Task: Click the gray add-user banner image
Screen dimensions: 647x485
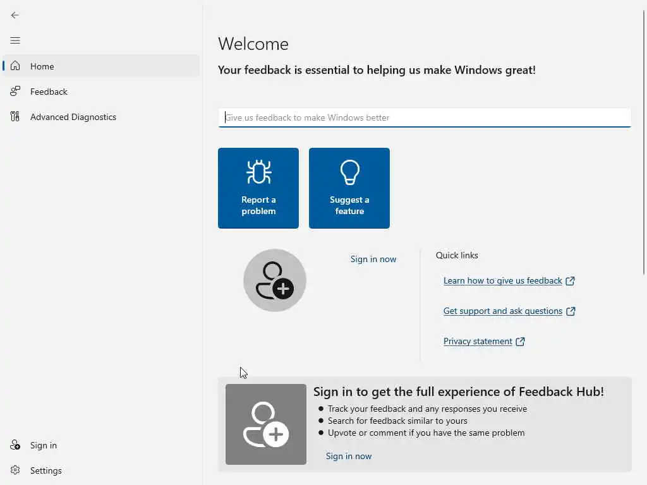Action: click(266, 424)
